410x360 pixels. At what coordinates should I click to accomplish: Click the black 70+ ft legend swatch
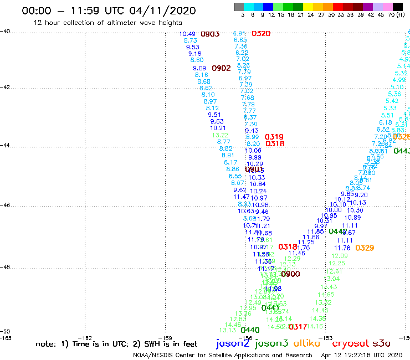397,7
